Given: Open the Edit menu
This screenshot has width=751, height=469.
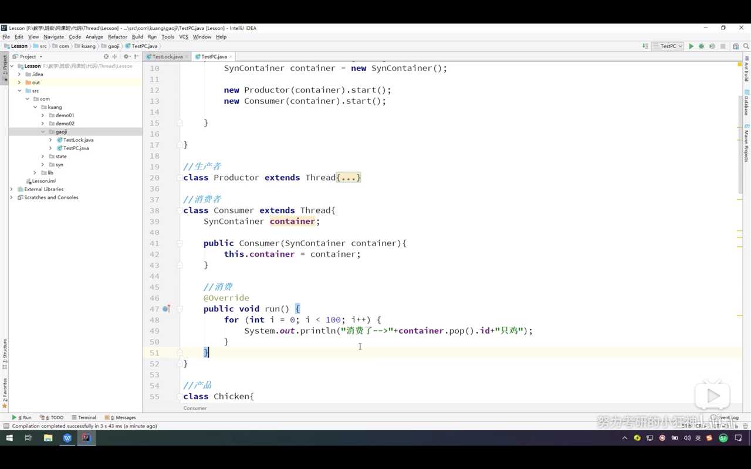Looking at the screenshot, I should (x=19, y=37).
